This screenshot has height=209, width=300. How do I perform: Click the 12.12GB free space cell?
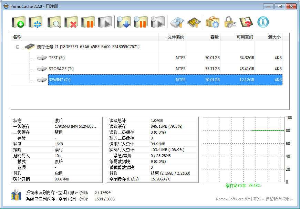pyautogui.click(x=247, y=80)
